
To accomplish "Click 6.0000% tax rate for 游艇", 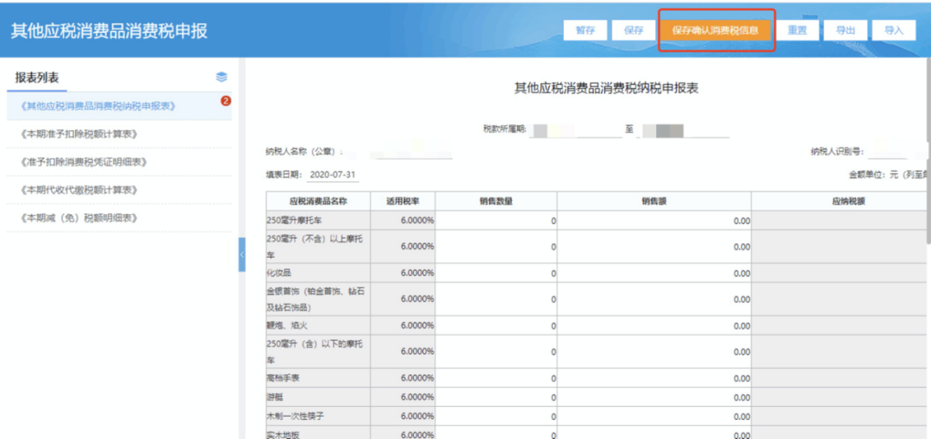I will [403, 397].
